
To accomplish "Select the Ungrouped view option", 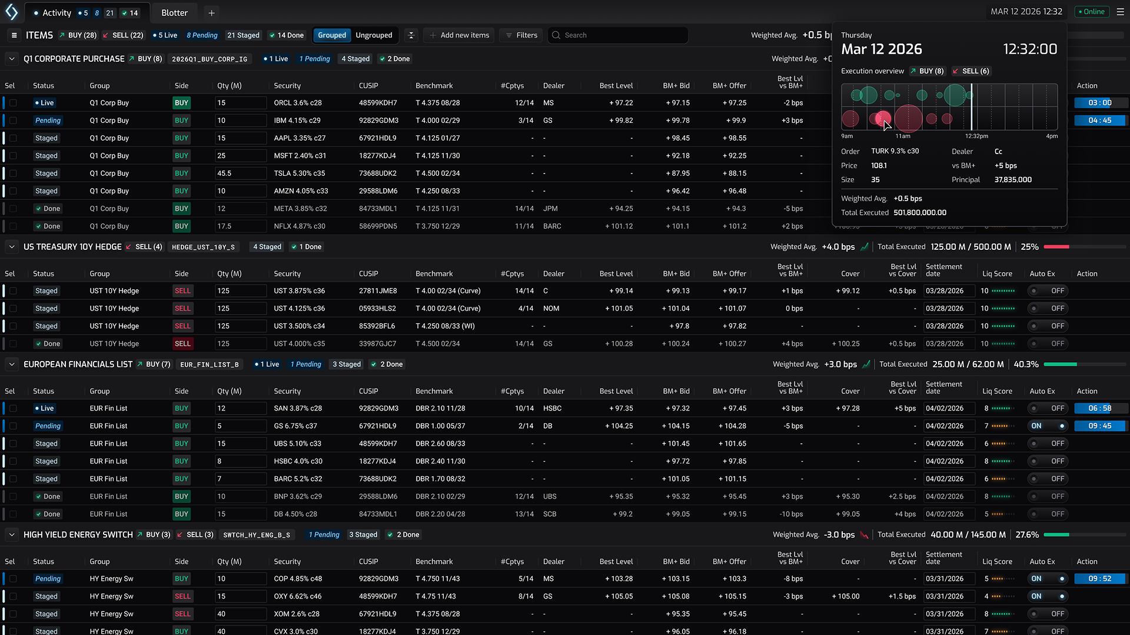I will 374,35.
